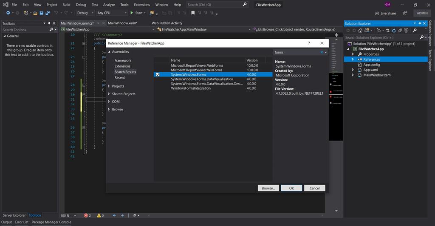Viewport: 435px width, 226px height.
Task: Select Framework under Assemblies
Action: (123, 60)
